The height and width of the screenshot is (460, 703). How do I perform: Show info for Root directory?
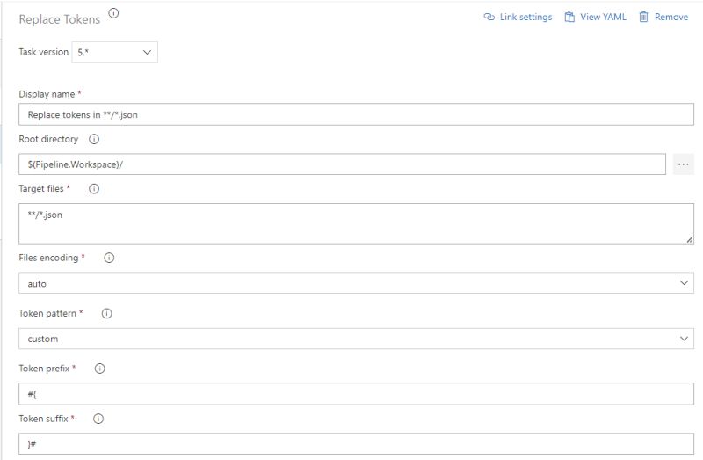pos(94,139)
